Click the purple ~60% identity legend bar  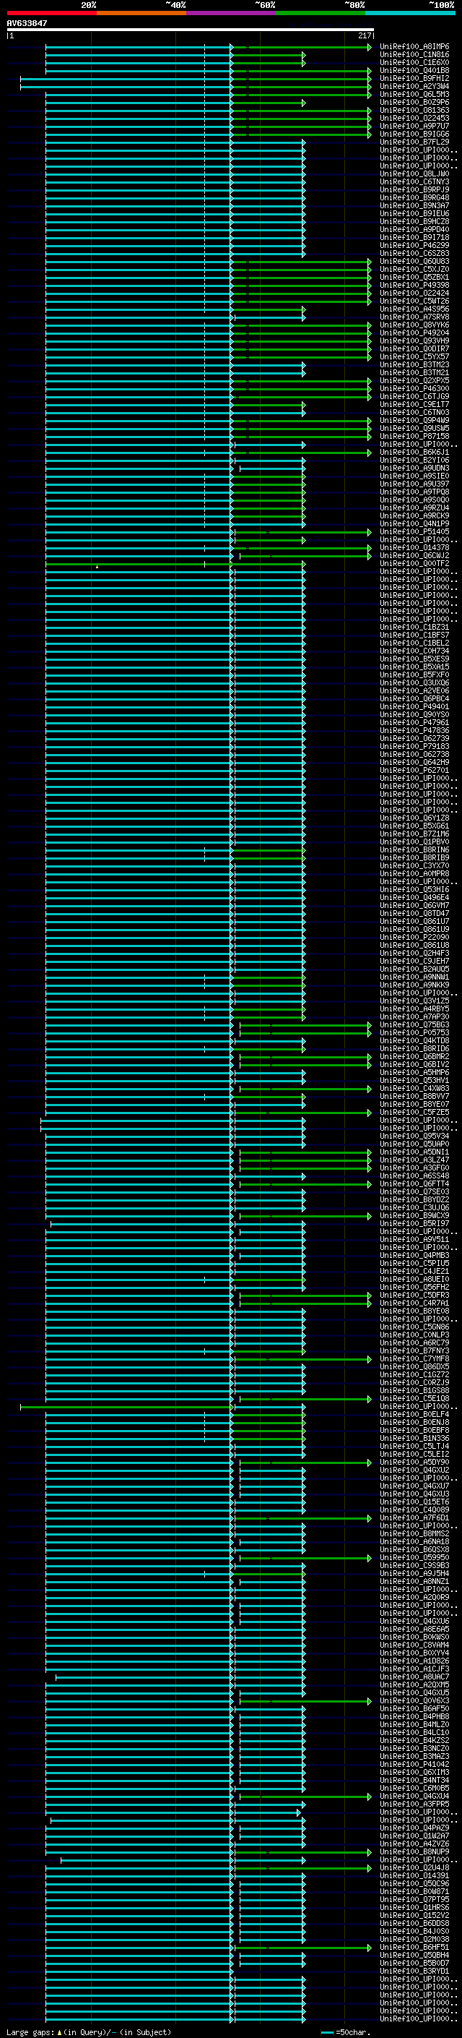(232, 13)
